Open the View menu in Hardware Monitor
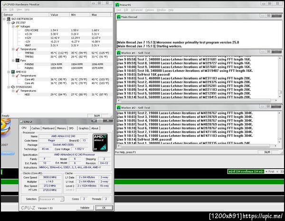285x221 pixels. 19,10
